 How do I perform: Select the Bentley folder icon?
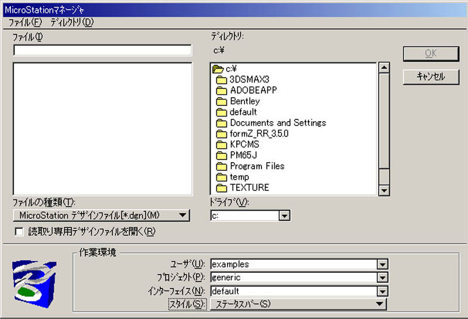[221, 101]
